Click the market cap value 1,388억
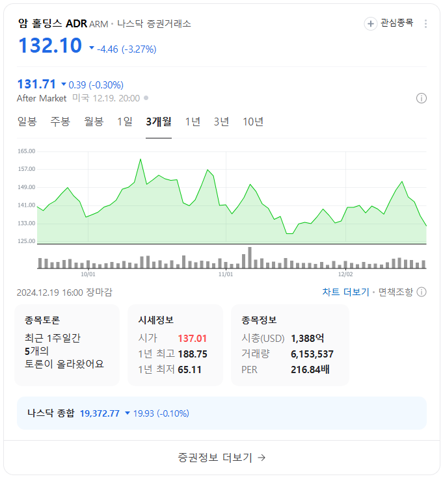The width and height of the screenshot is (443, 481). pyautogui.click(x=307, y=339)
